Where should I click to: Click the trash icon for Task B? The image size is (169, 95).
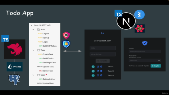coord(101,71)
